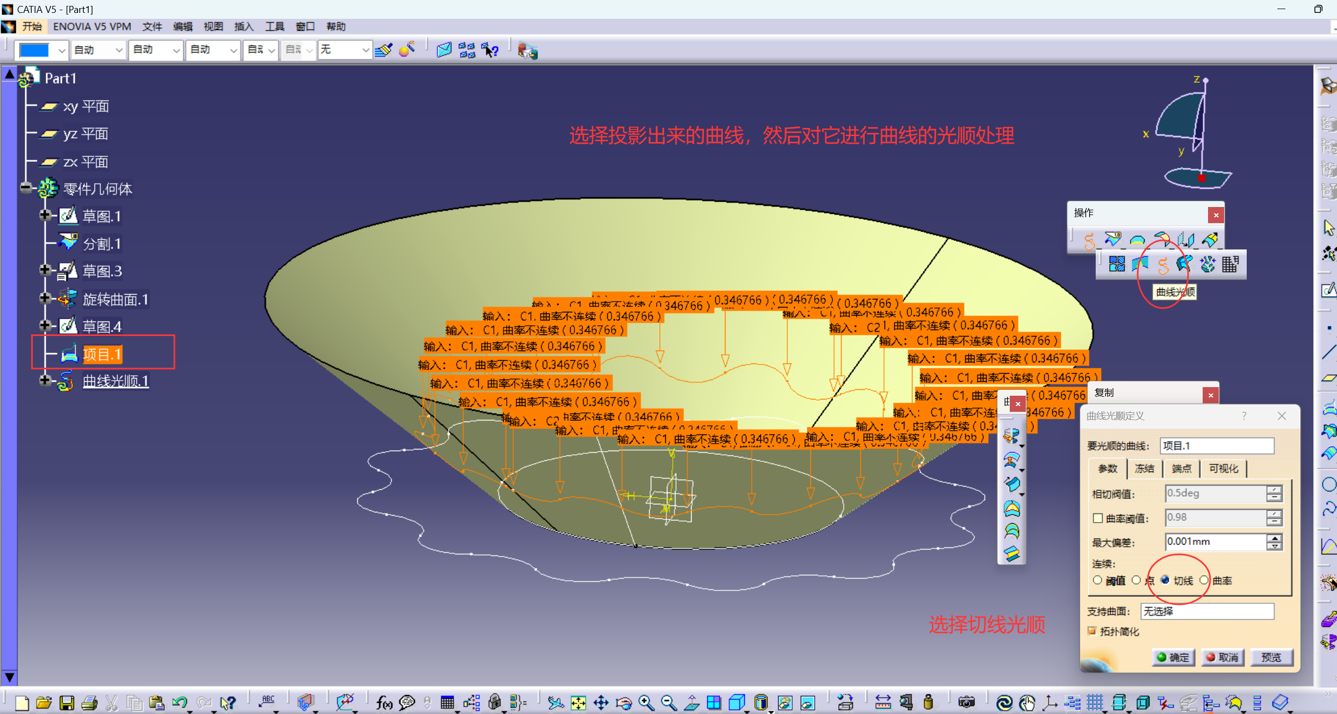Expand the 旋转曲面.1 tree node
This screenshot has height=714, width=1337.
45,298
